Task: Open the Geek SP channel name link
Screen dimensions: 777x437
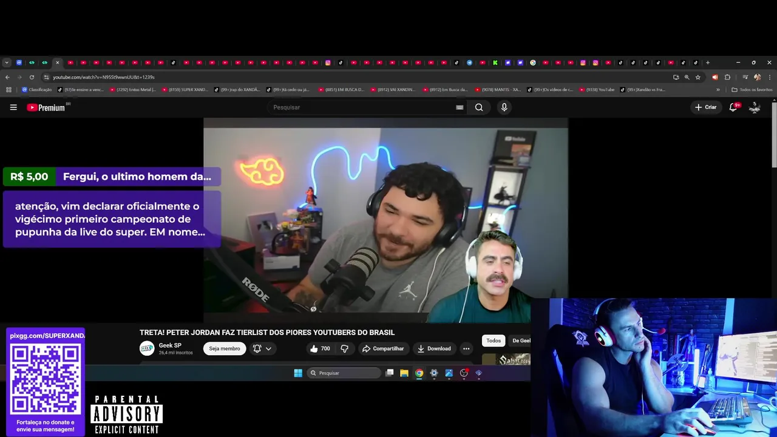Action: pyautogui.click(x=170, y=345)
